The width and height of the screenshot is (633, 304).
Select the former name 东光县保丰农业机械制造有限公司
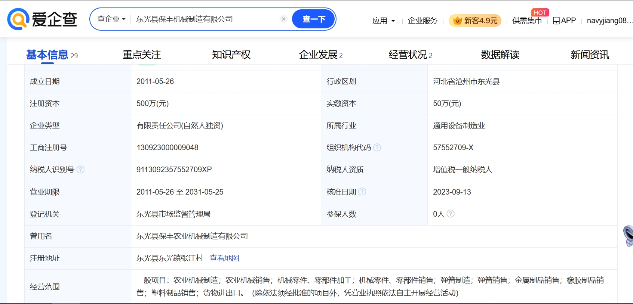tap(192, 236)
